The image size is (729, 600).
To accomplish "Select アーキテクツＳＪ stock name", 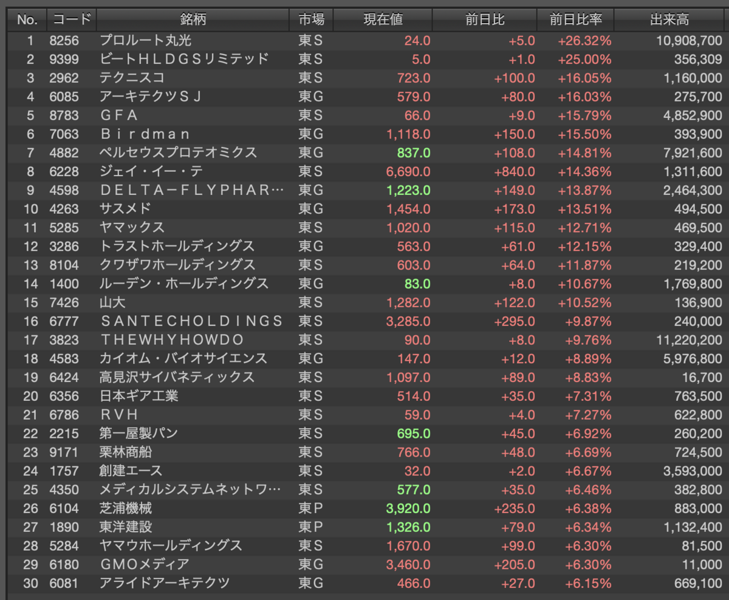I will (150, 97).
